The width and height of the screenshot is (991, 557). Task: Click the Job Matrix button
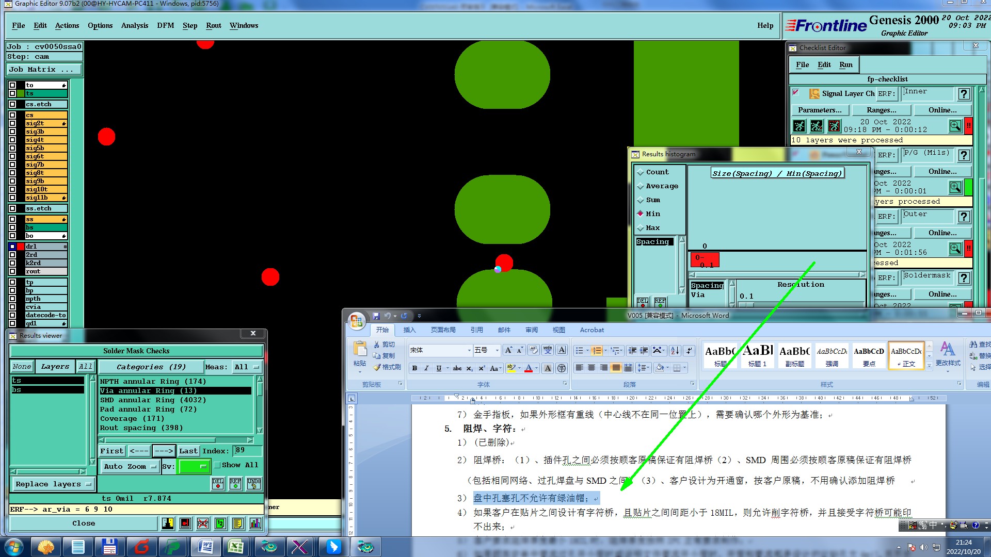pos(44,69)
